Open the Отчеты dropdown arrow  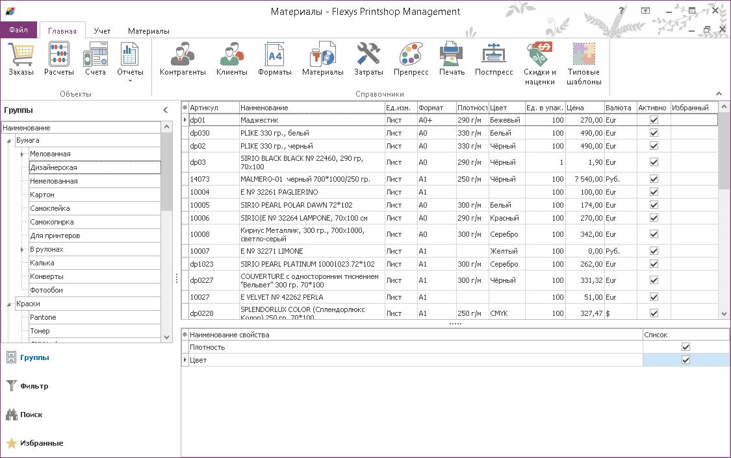pyautogui.click(x=130, y=81)
